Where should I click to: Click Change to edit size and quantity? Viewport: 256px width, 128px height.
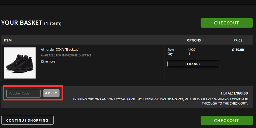(x=194, y=64)
